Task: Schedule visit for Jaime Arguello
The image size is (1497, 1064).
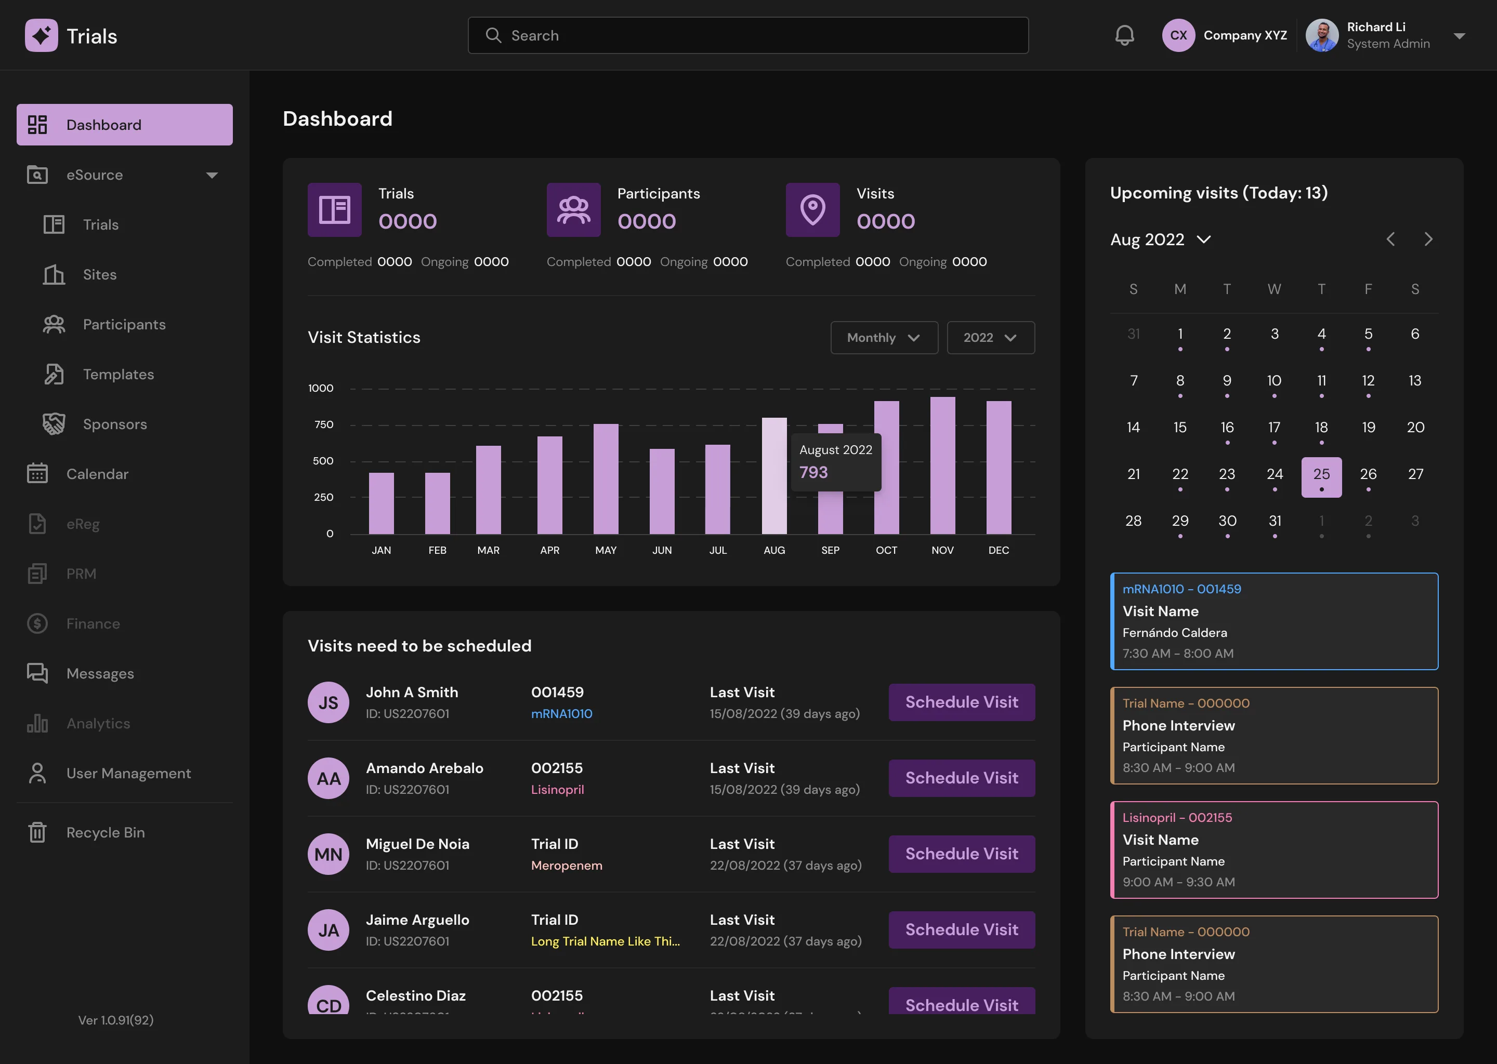Action: tap(962, 929)
